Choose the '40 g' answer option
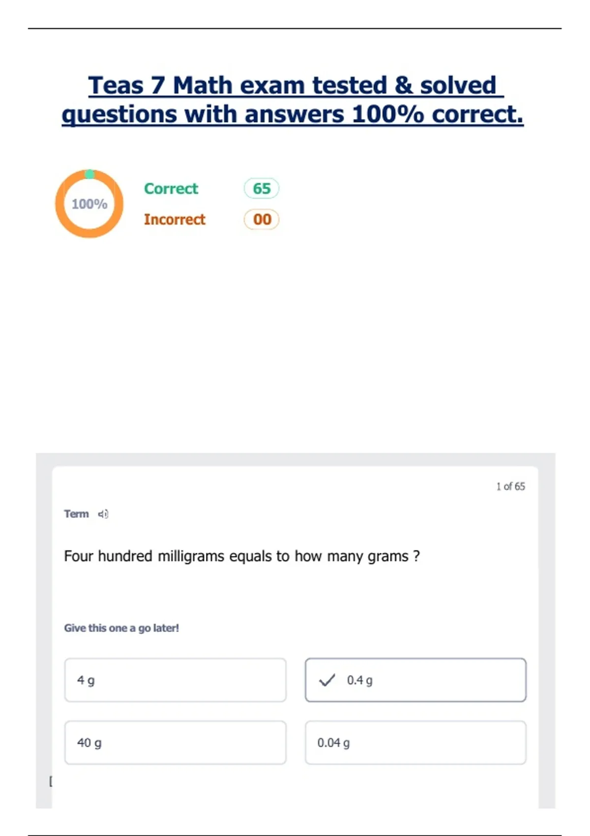 pyautogui.click(x=175, y=743)
